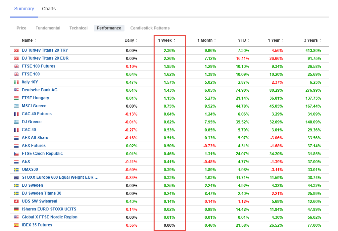Click 413.80% 3 Years value of DJ Turkey TRY

click(313, 51)
